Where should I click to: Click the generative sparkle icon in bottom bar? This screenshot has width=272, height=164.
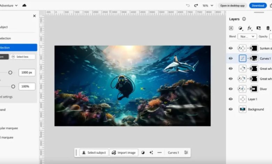point(151,152)
